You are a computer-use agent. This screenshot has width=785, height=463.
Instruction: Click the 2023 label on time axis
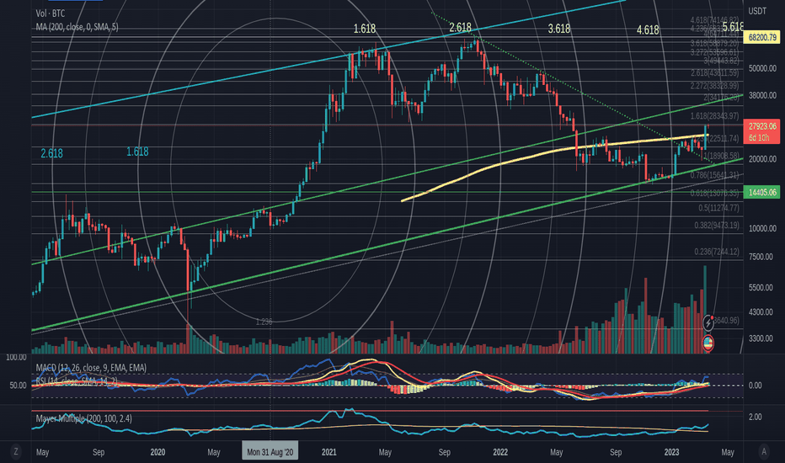pyautogui.click(x=671, y=452)
